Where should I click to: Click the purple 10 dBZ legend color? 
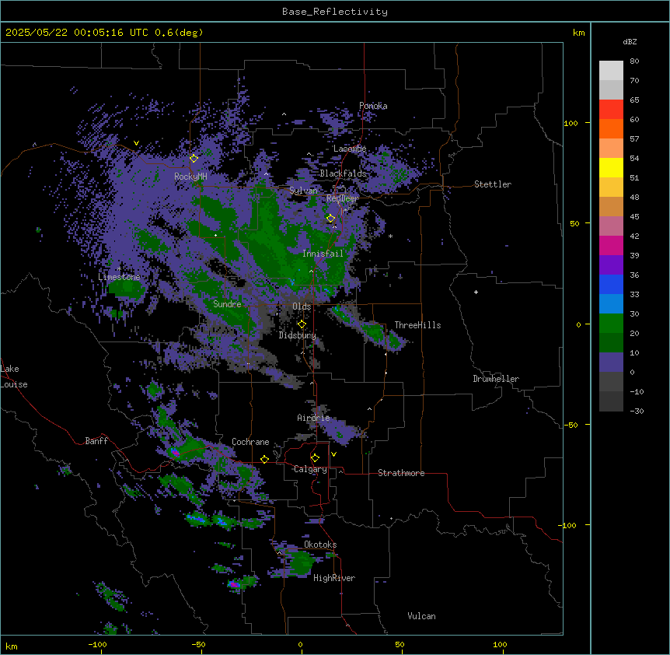[x=611, y=363]
